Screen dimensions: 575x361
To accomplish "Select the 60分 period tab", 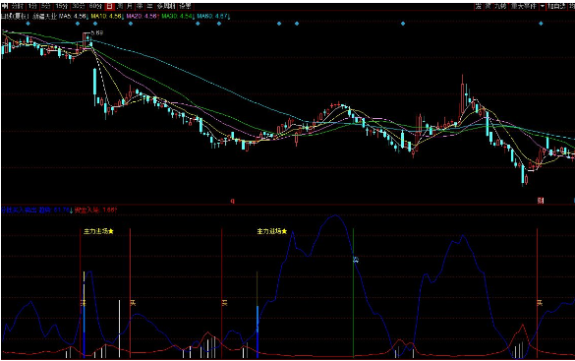I will coord(95,6).
